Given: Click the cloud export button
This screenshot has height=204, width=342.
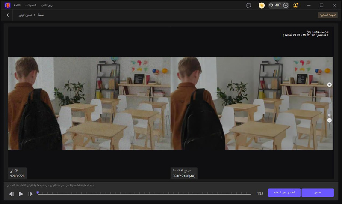Looking at the screenshot, I should 284,193.
